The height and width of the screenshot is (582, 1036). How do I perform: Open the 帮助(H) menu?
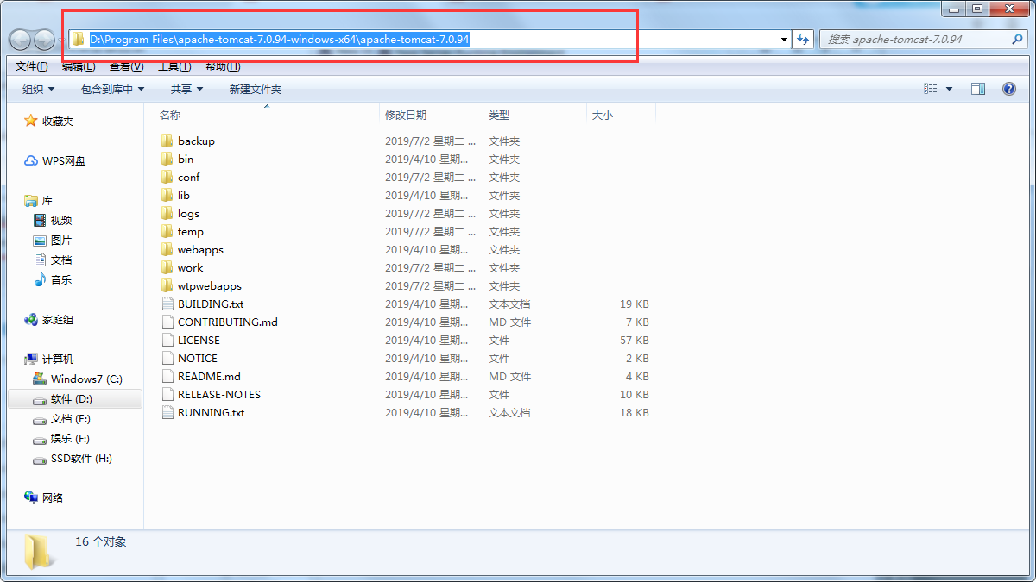coord(222,66)
